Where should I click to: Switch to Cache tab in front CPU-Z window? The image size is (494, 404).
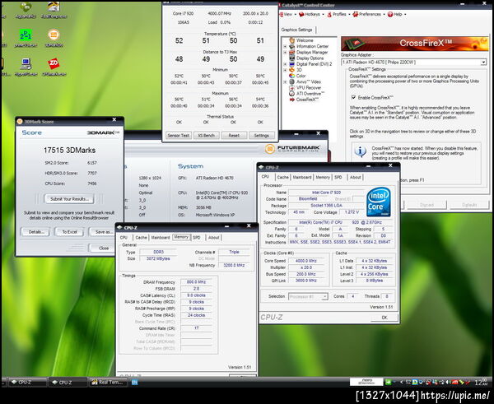pyautogui.click(x=282, y=177)
